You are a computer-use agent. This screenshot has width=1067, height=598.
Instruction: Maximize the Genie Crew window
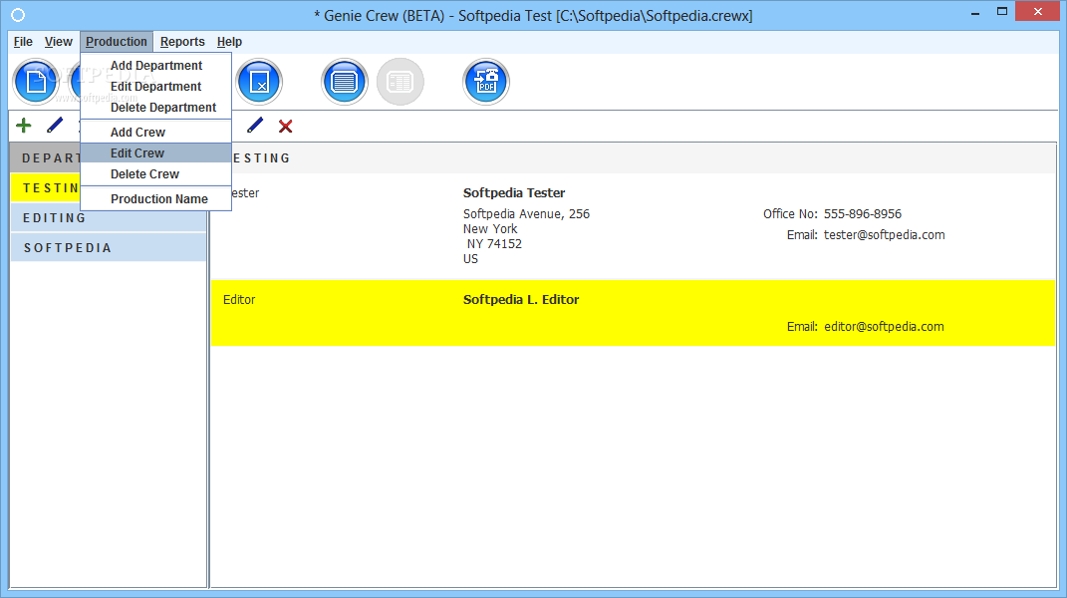(x=1001, y=12)
